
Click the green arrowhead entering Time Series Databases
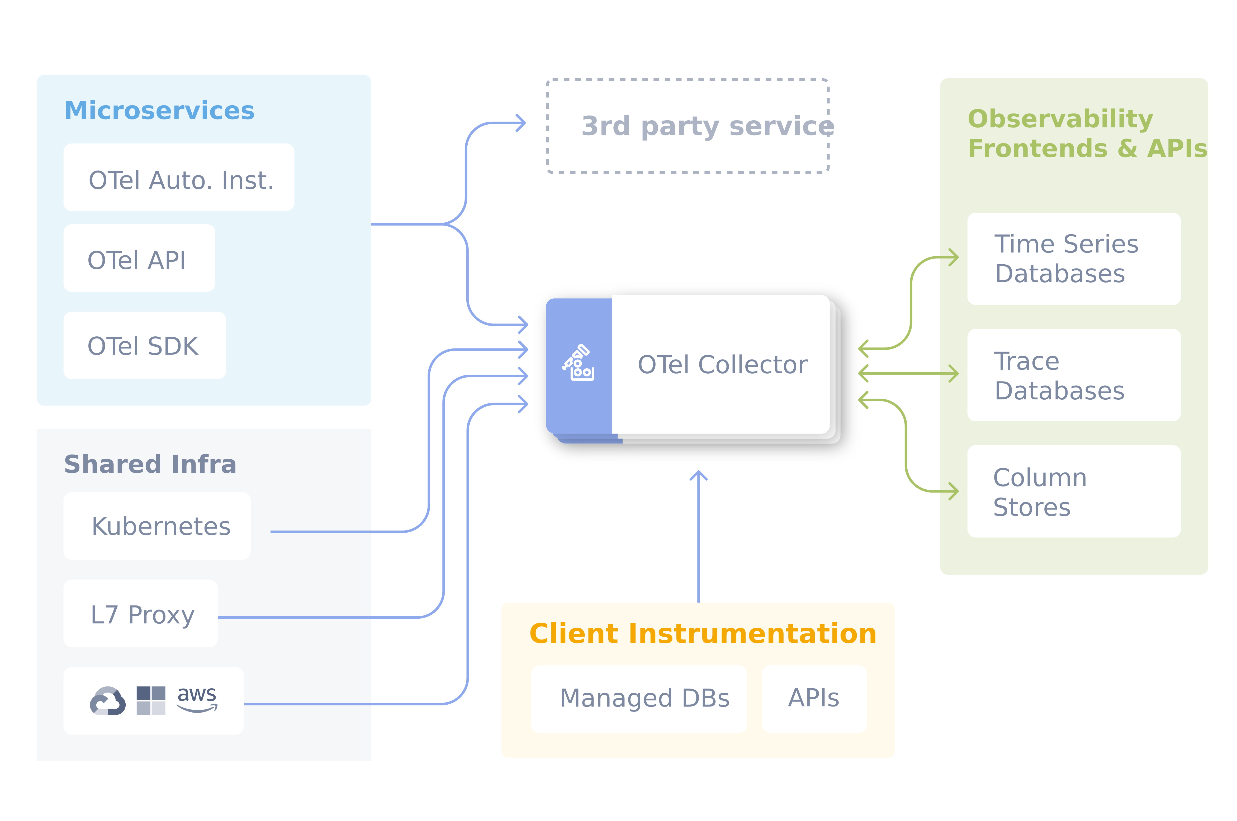pyautogui.click(x=954, y=257)
